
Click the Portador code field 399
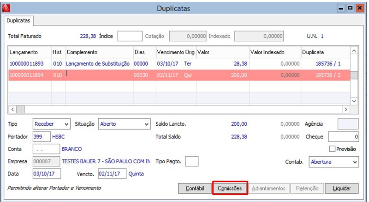point(42,136)
